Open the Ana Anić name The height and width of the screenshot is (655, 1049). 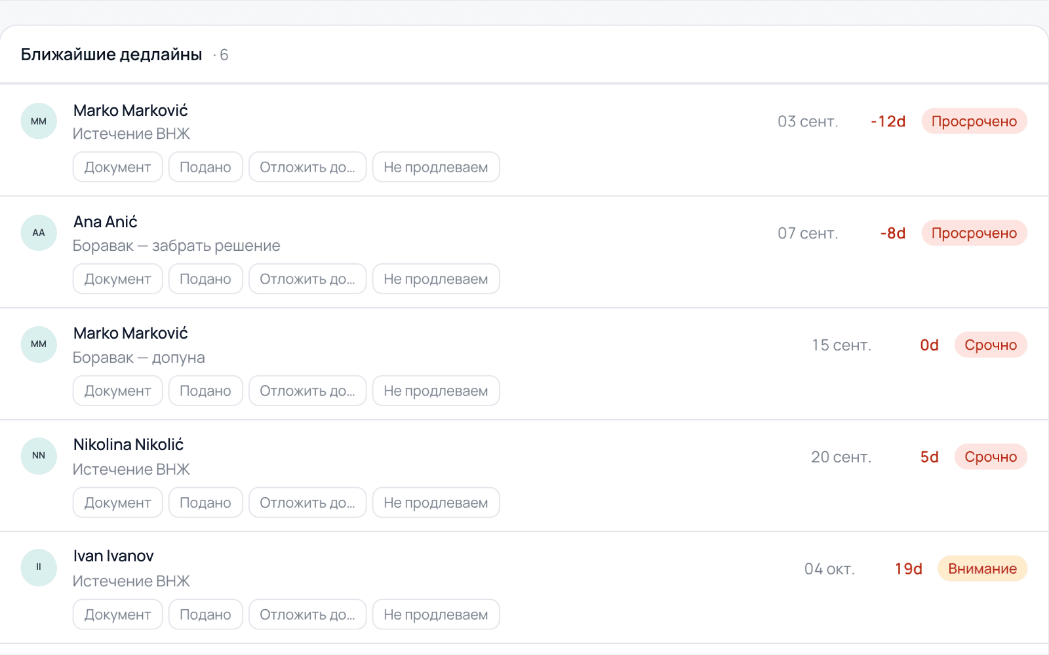106,221
